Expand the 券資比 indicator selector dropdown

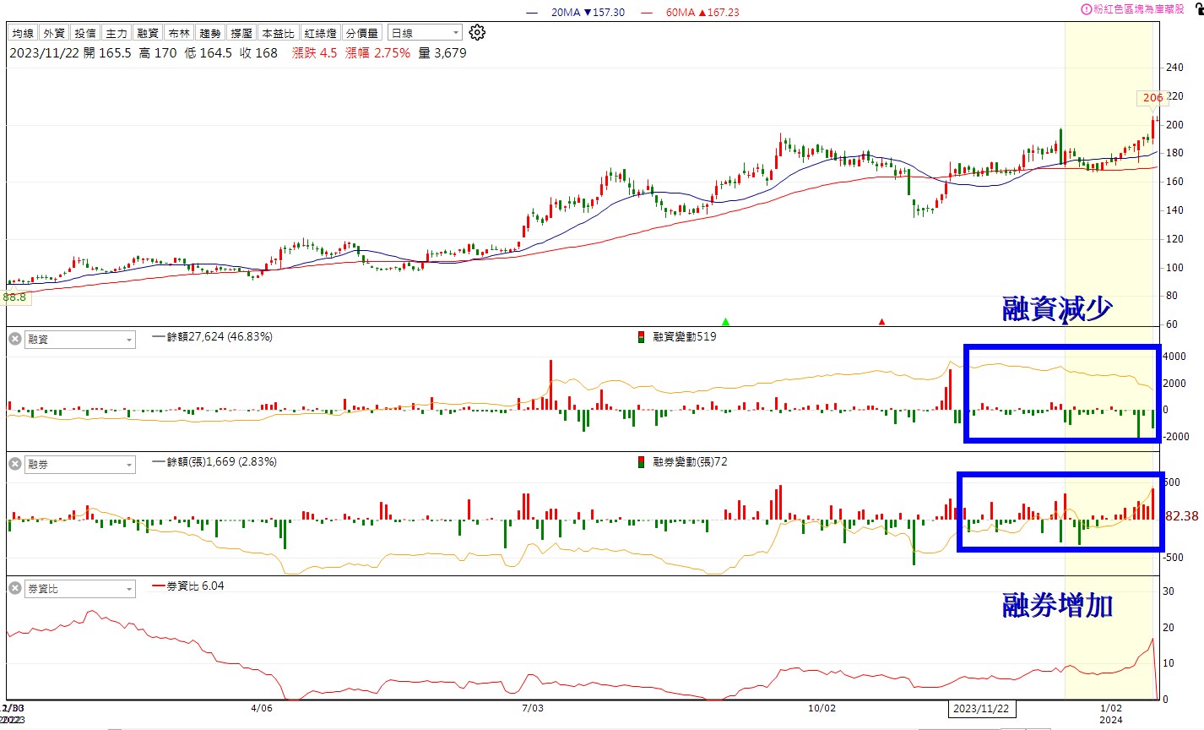tap(81, 589)
